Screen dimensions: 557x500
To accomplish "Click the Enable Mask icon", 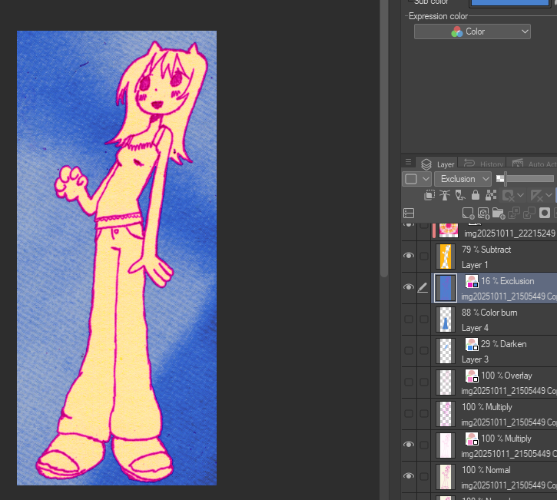I will [x=509, y=195].
